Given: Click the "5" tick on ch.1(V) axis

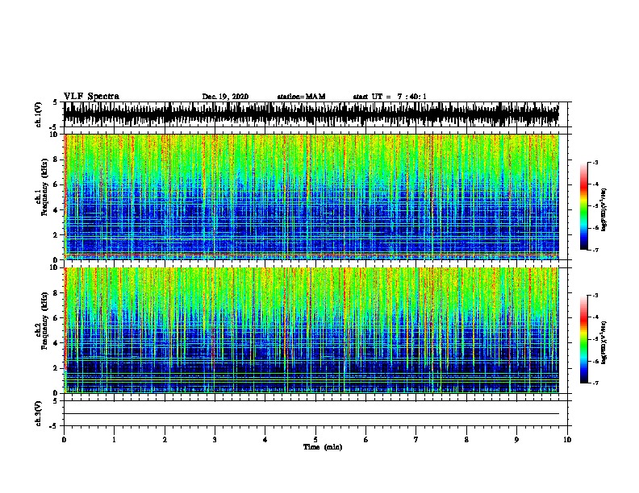Looking at the screenshot, I should click(55, 102).
